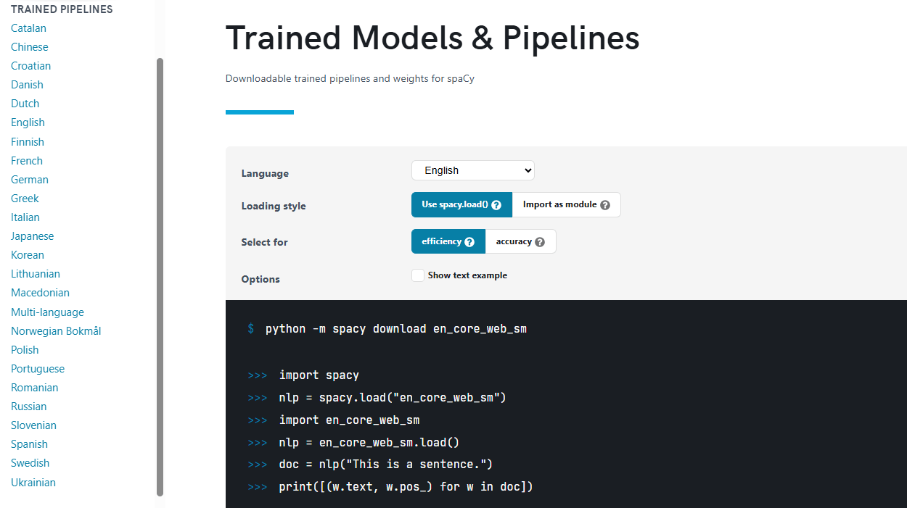Go to Macedonian pipelines
Screen dimensions: 907x508
[41, 293]
